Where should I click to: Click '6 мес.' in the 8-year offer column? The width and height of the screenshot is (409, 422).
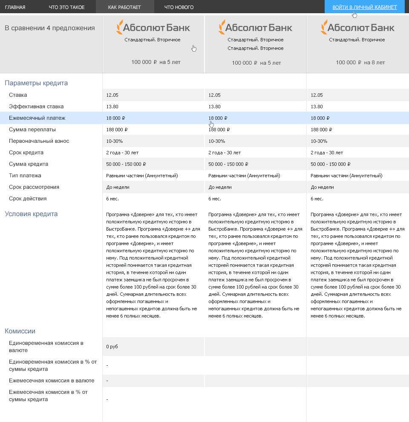pyautogui.click(x=317, y=199)
